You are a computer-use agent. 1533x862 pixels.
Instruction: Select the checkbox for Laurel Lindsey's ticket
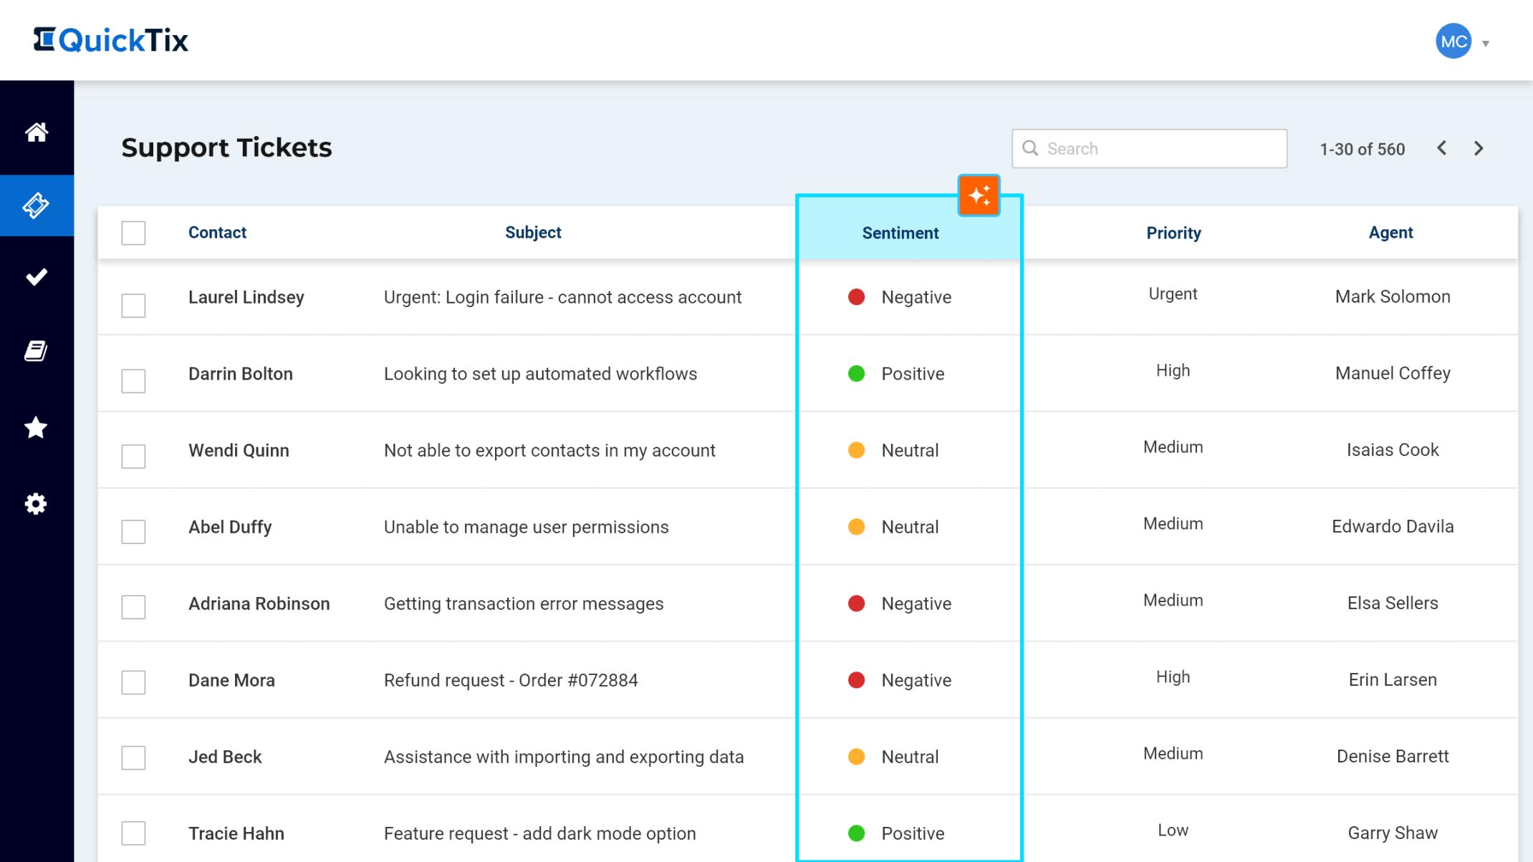point(133,306)
